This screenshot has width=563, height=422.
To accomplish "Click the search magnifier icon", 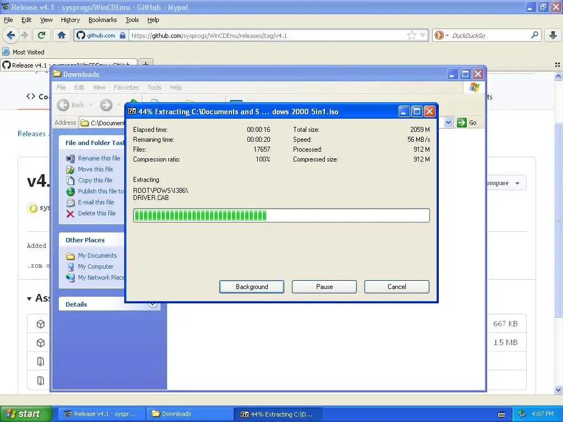I will (x=534, y=35).
